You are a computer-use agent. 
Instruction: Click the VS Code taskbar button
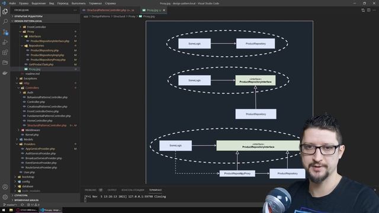pos(51,210)
